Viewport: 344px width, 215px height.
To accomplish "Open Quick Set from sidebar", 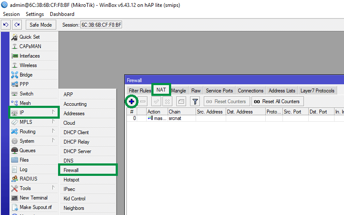I will [x=34, y=37].
